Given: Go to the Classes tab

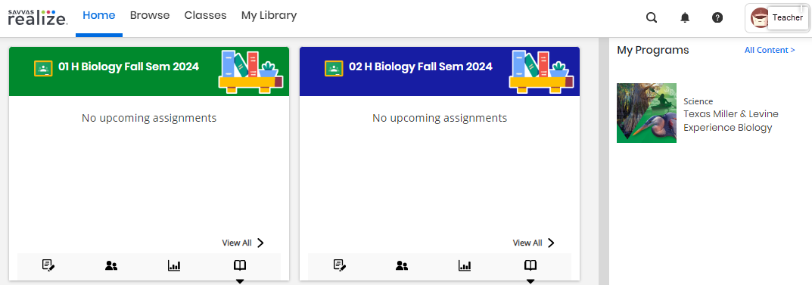Looking at the screenshot, I should point(205,16).
